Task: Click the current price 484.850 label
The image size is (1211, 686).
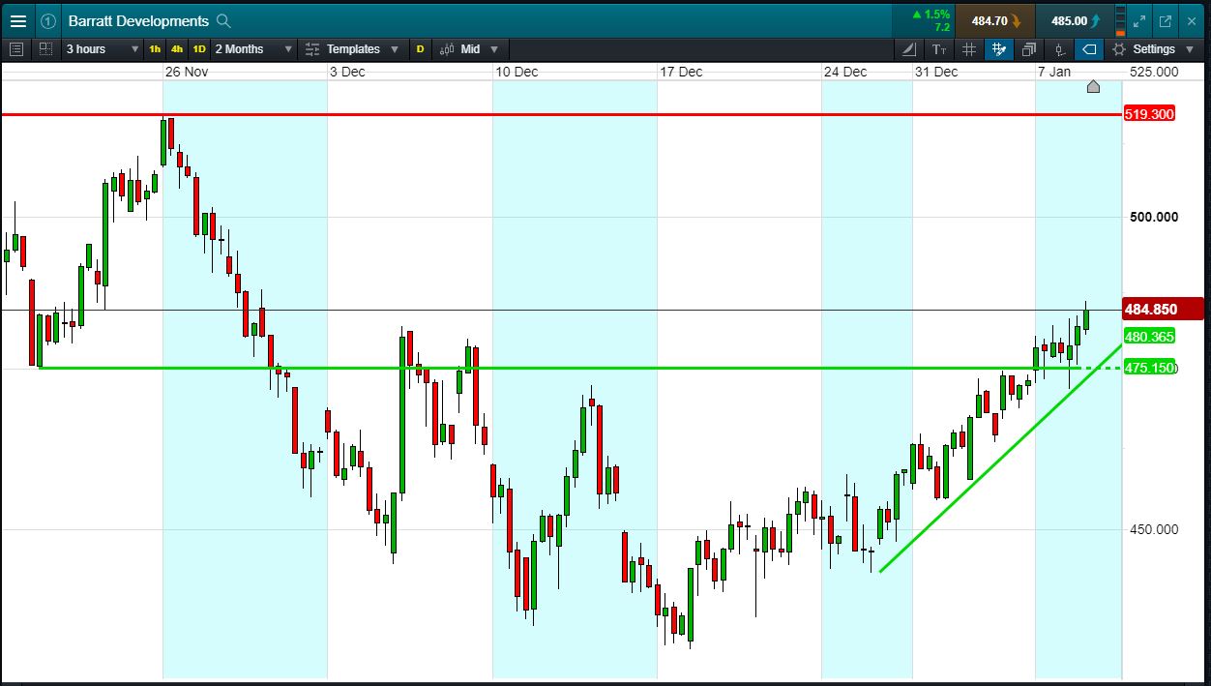Action: pyautogui.click(x=1164, y=310)
